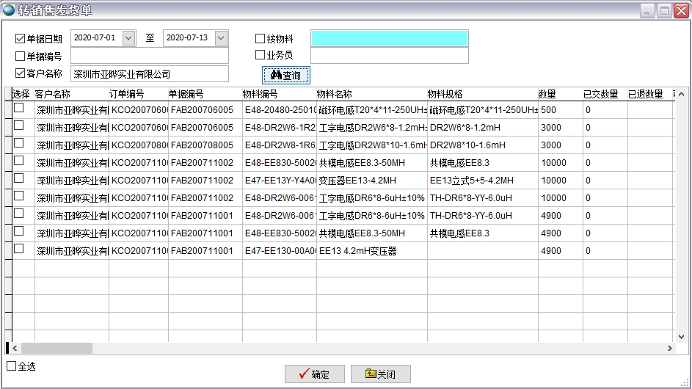
Task: Enable the 业务员 checkbox
Action: click(x=260, y=55)
